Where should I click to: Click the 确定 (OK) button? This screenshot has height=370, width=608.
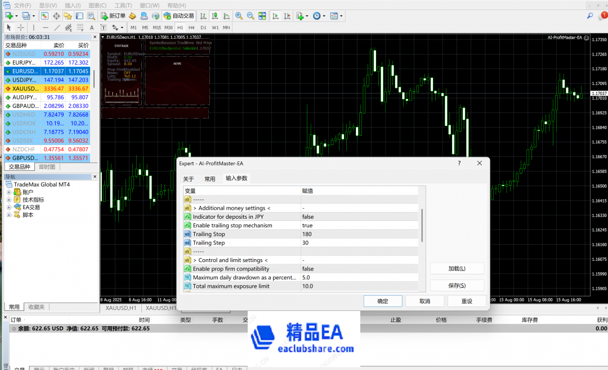tap(383, 301)
